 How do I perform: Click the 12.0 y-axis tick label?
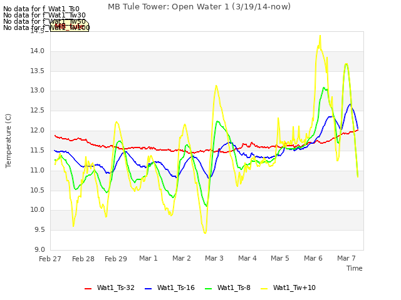click(x=38, y=131)
